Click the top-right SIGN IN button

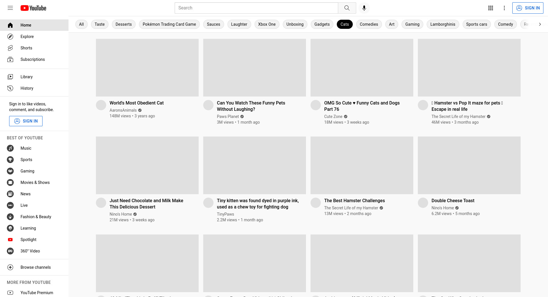coord(528,8)
